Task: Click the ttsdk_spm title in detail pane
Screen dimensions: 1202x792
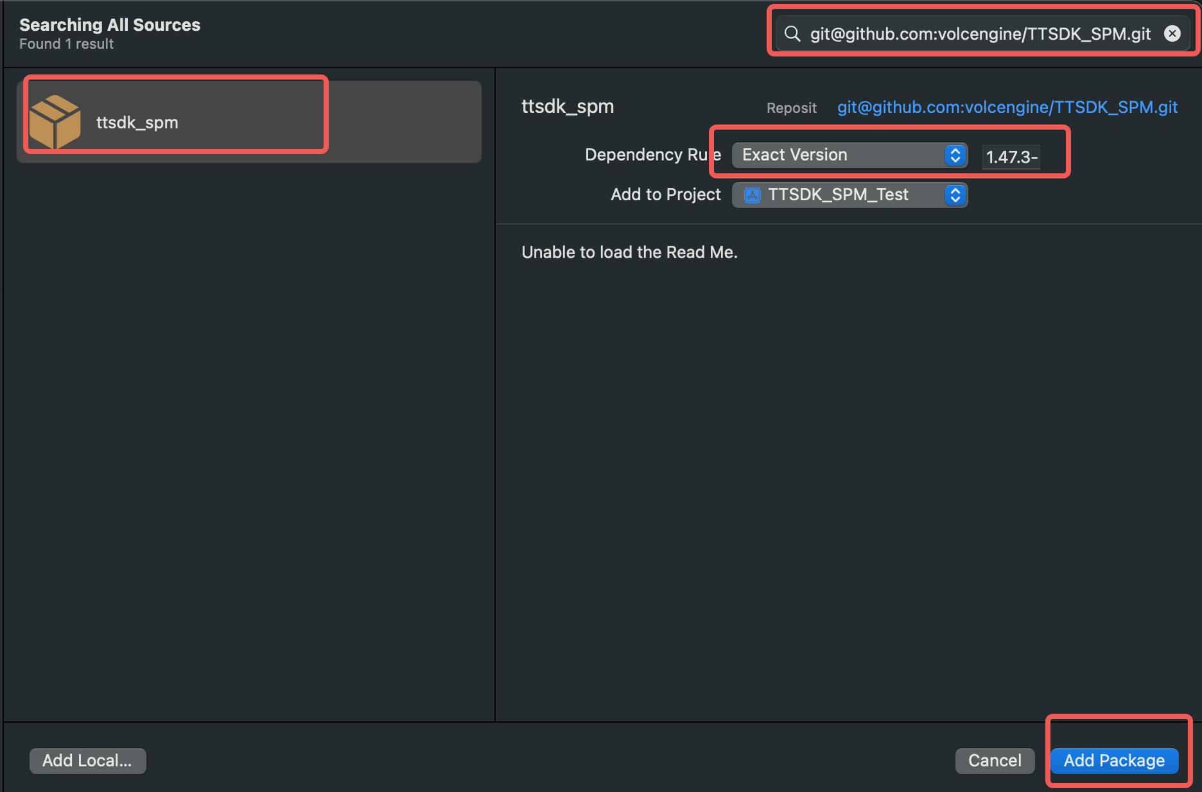Action: [568, 107]
